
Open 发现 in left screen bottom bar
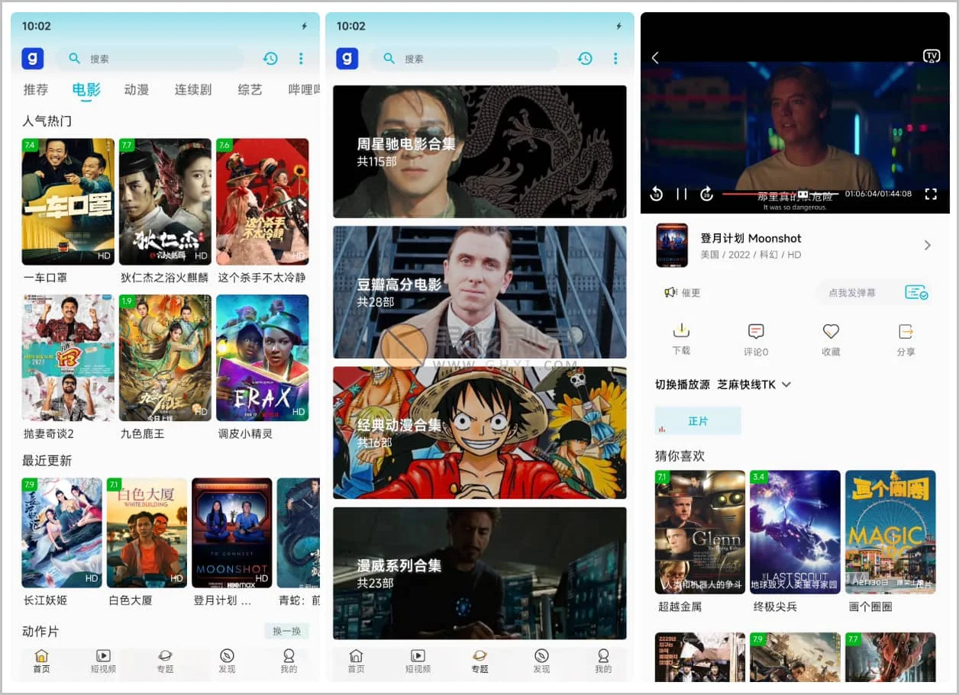[227, 661]
